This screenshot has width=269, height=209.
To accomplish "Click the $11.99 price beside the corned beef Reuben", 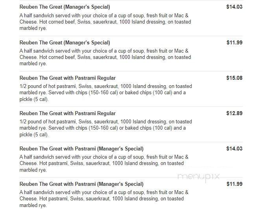I will coord(234,42).
